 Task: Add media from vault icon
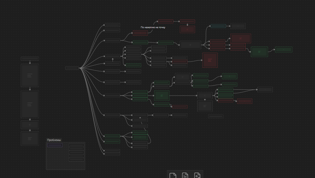(197, 175)
